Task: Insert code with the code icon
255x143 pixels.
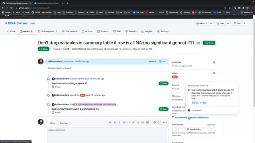Action: click(129, 122)
